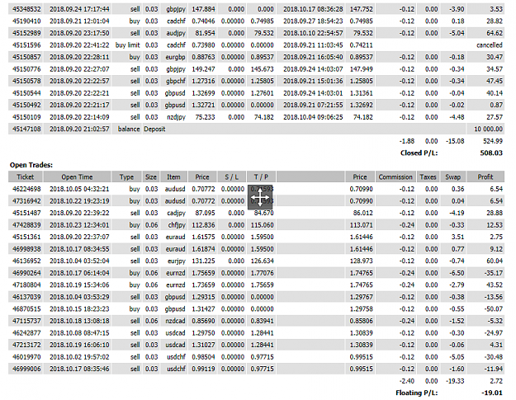Click the chfjpy item cell

point(177,225)
